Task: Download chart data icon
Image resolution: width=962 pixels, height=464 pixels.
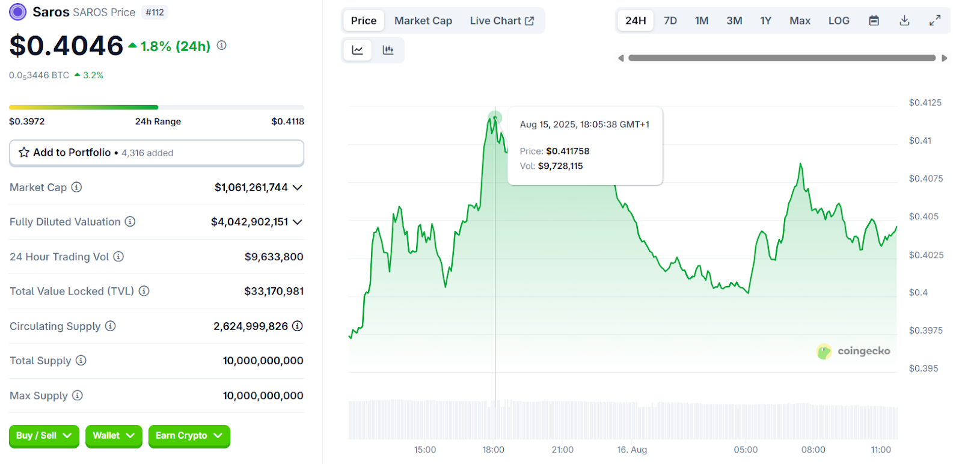Action: coord(904,20)
